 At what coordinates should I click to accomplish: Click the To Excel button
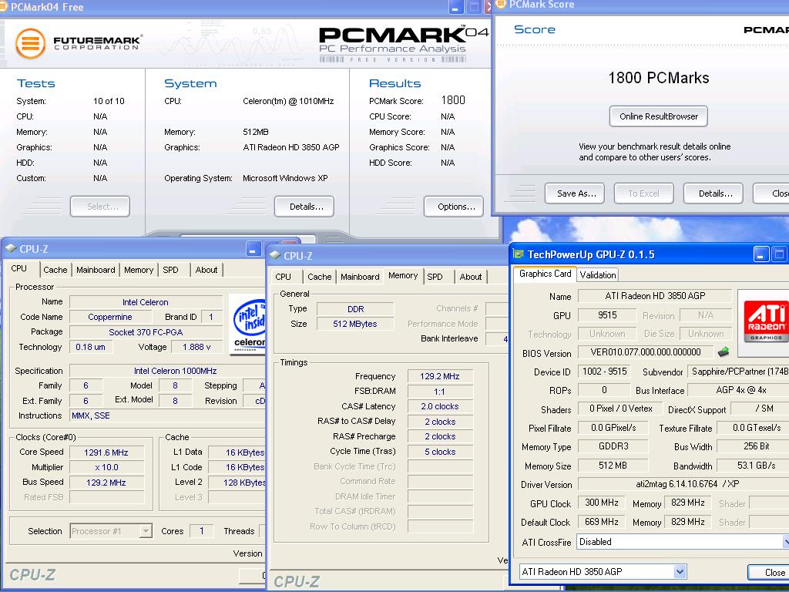(x=643, y=193)
